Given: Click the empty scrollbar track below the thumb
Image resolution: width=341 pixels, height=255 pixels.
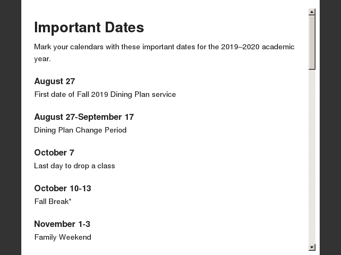Looking at the screenshot, I should 312,157.
